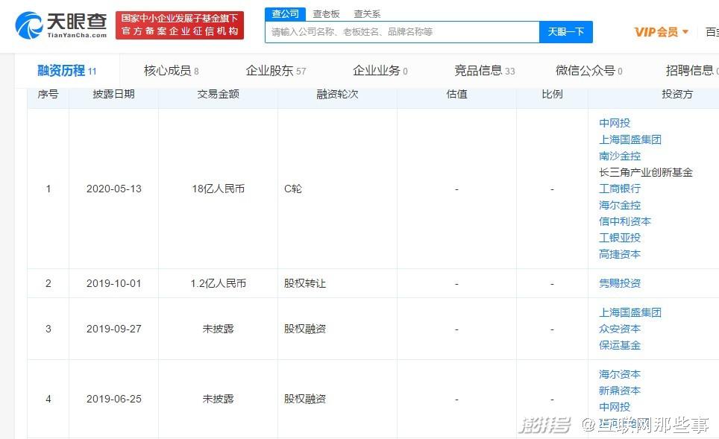Open investor link 海尔资本
This screenshot has width=719, height=439.
tap(620, 374)
